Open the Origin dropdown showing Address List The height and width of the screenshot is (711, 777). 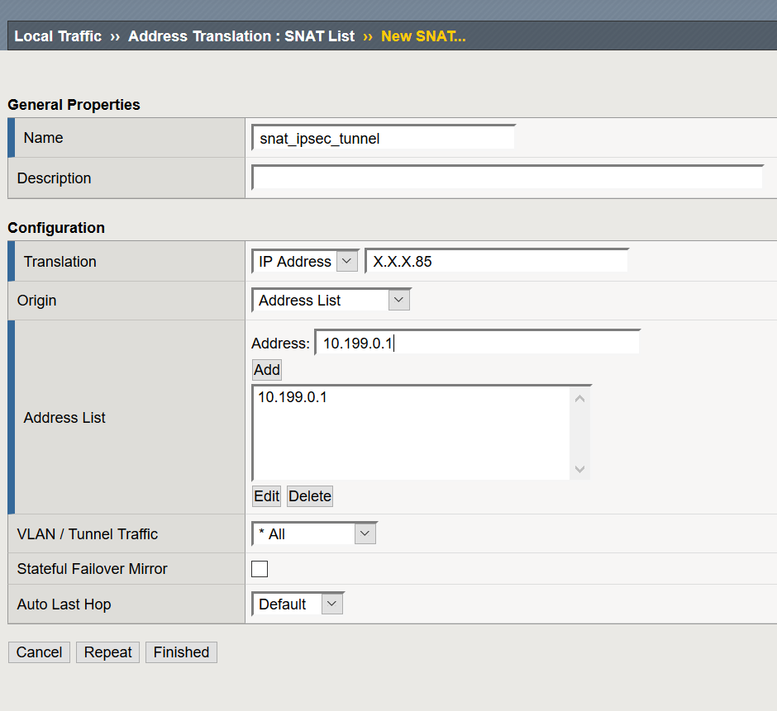(x=399, y=300)
